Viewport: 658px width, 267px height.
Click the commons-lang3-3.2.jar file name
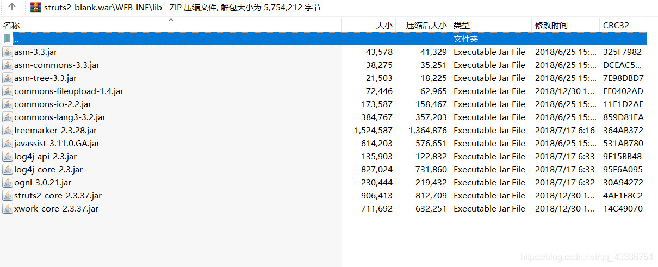[60, 117]
